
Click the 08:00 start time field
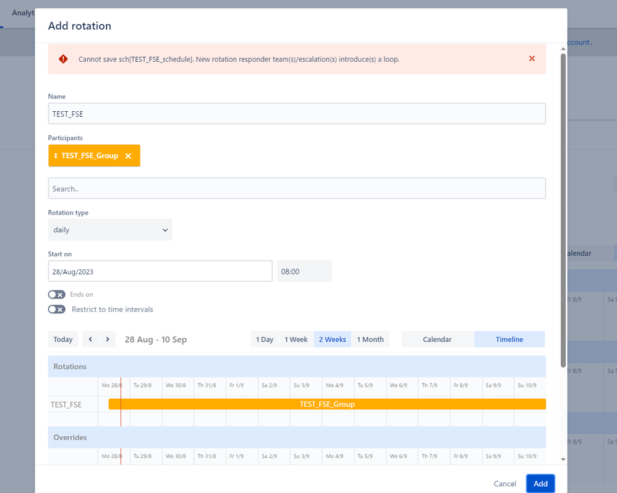coord(304,271)
